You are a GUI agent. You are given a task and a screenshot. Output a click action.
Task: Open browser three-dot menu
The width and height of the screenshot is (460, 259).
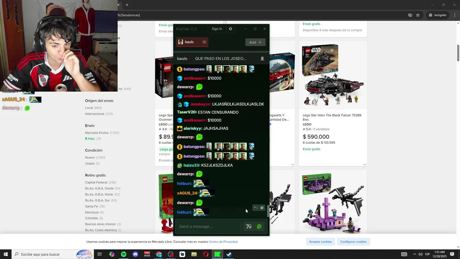pos(454,15)
